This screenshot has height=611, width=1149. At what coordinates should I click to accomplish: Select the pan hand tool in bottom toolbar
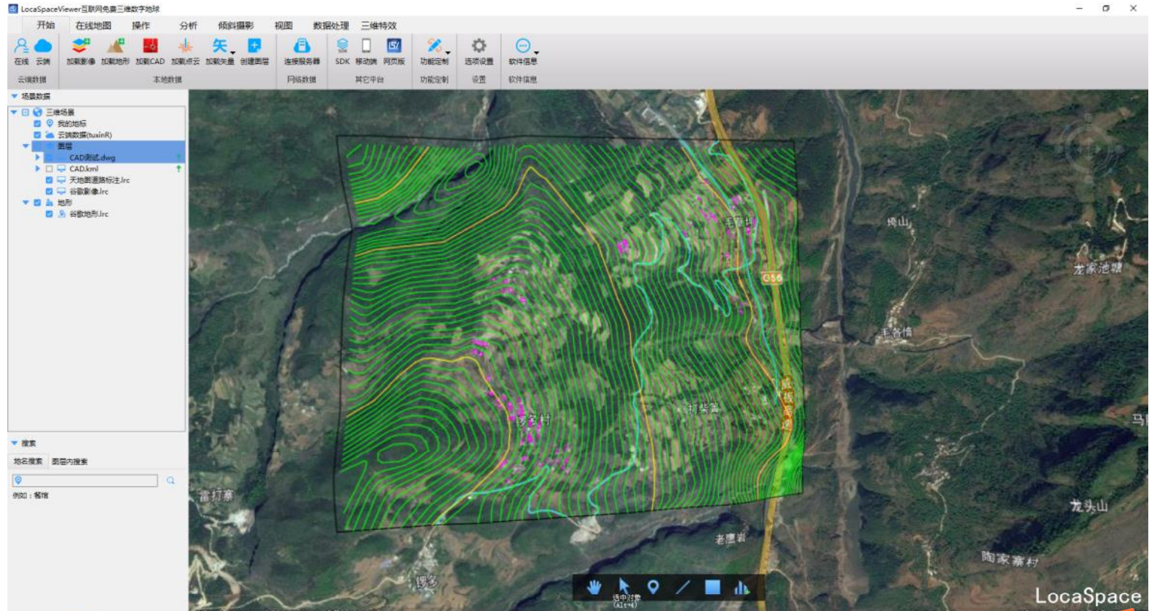(594, 587)
